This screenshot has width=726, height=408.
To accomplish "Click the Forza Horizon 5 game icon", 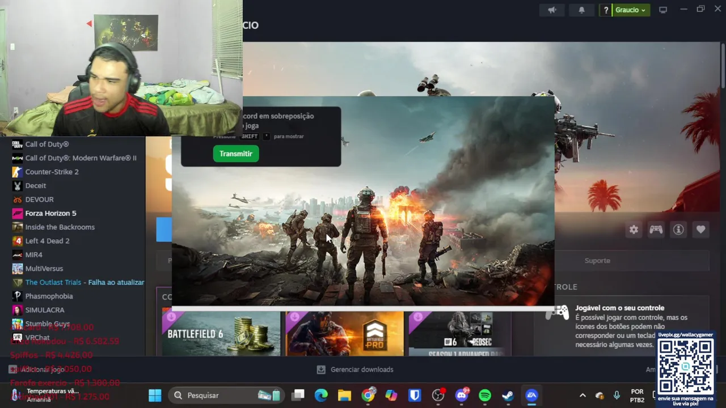I will point(17,213).
